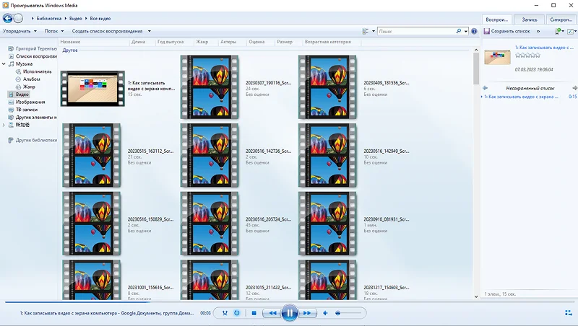Image resolution: width=578 pixels, height=326 pixels.
Task: Expand the list pane's overflow chevrons
Action: 538,31
